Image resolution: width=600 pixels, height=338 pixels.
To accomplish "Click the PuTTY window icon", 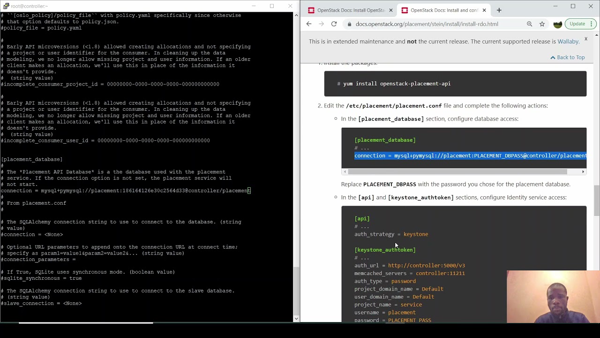I will coord(6,6).
